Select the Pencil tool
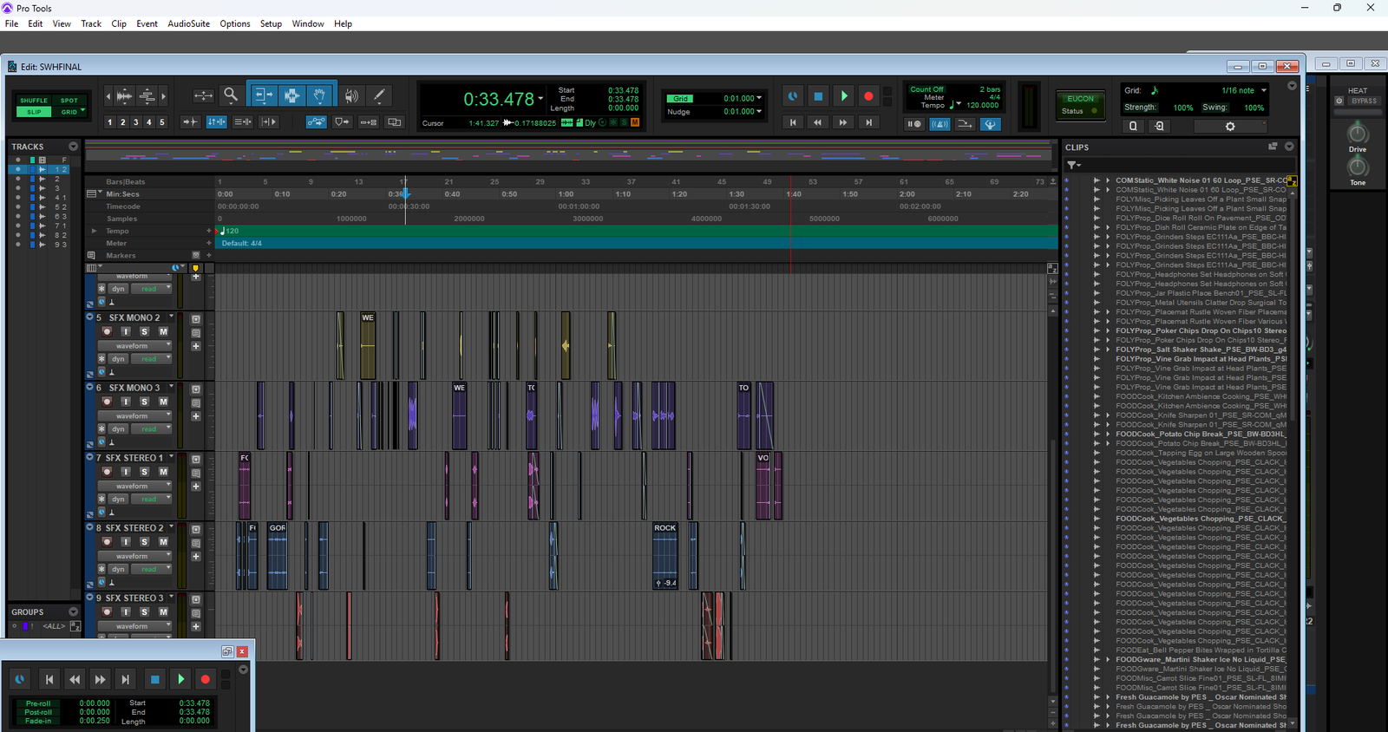This screenshot has width=1388, height=732. point(379,95)
